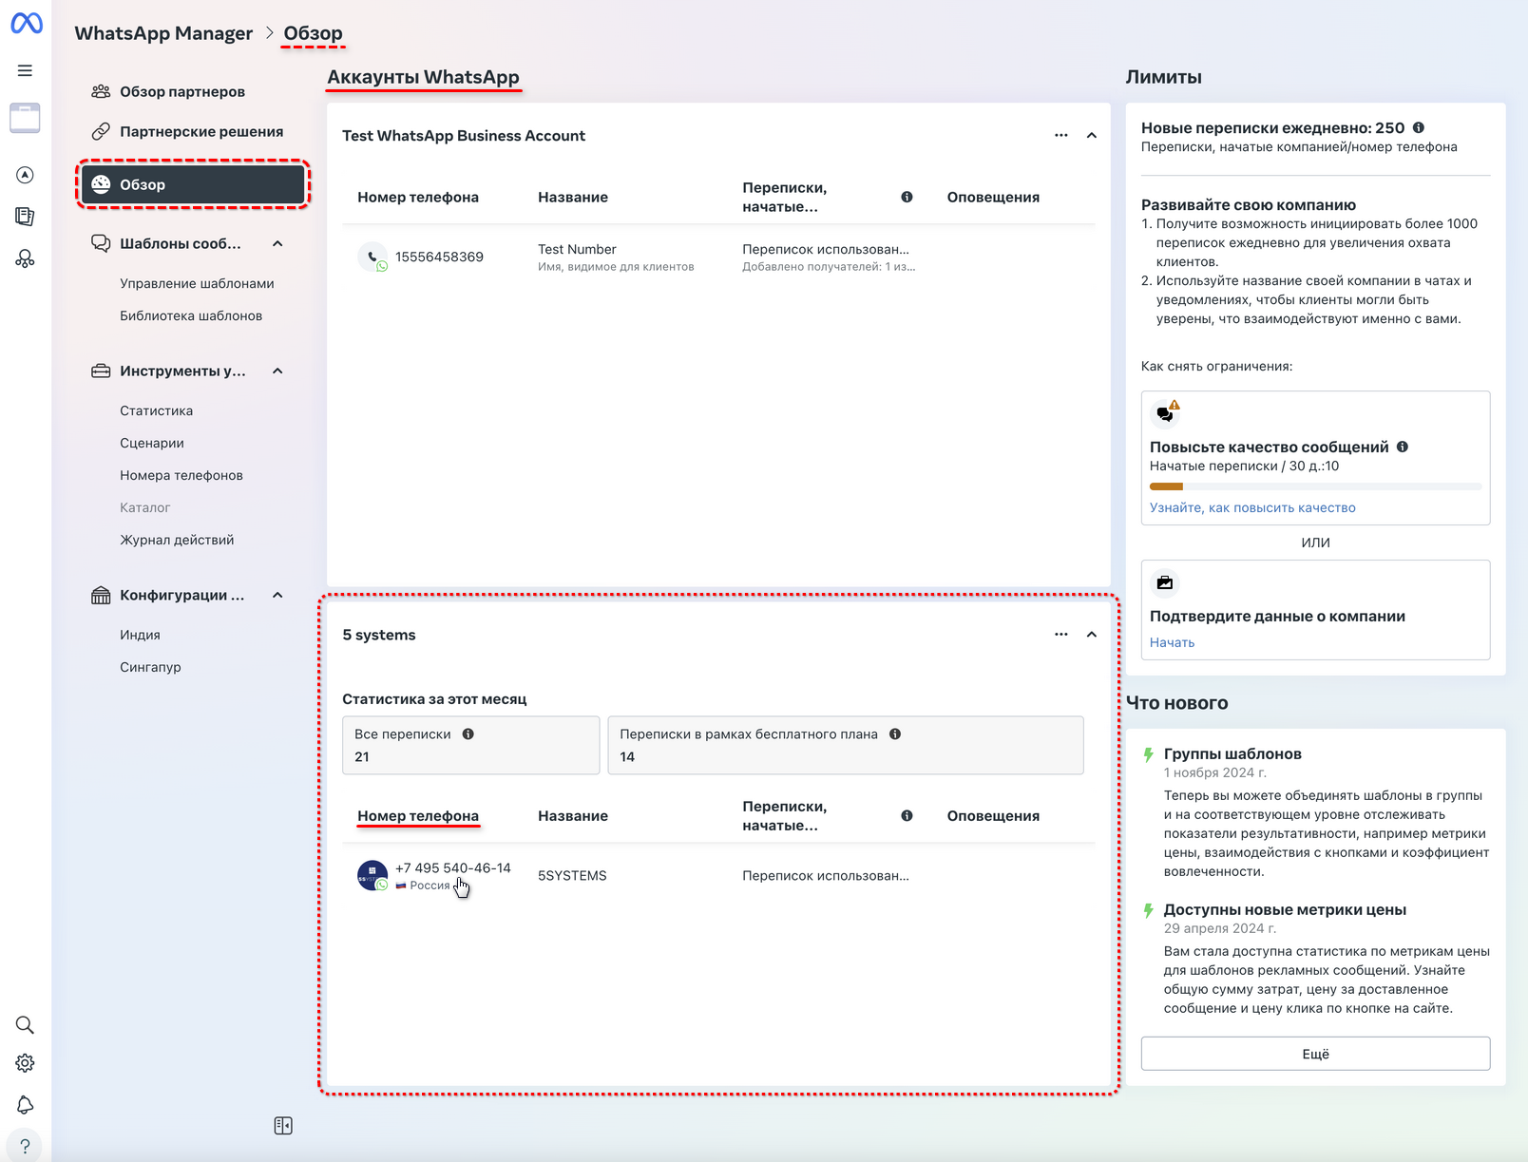Click the message quality progress bar
1528x1162 pixels.
pyautogui.click(x=1315, y=486)
